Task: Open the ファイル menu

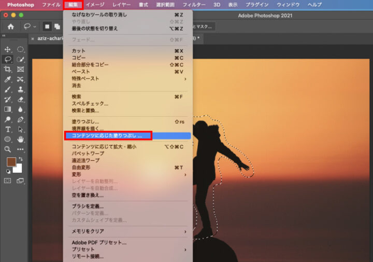Action: [51, 5]
